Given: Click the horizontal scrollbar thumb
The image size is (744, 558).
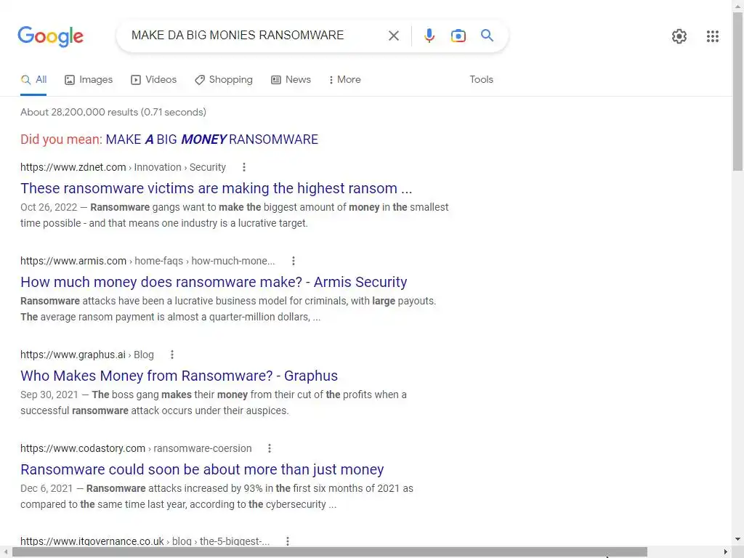Looking at the screenshot, I should [329, 552].
